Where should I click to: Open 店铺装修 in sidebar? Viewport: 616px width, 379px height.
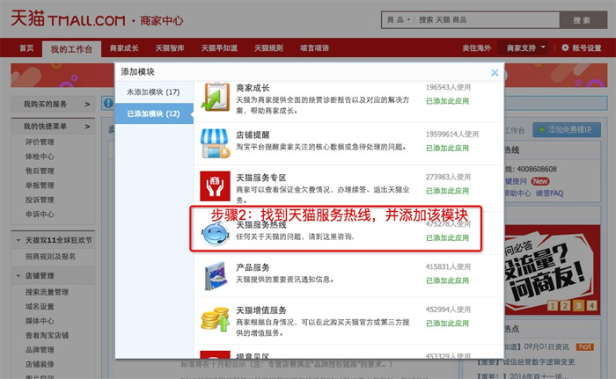point(40,364)
